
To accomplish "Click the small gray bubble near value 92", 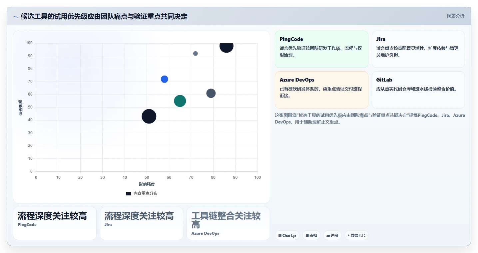I will [x=196, y=54].
